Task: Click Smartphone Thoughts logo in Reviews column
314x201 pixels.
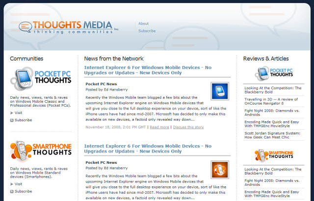Action: (x=274, y=156)
